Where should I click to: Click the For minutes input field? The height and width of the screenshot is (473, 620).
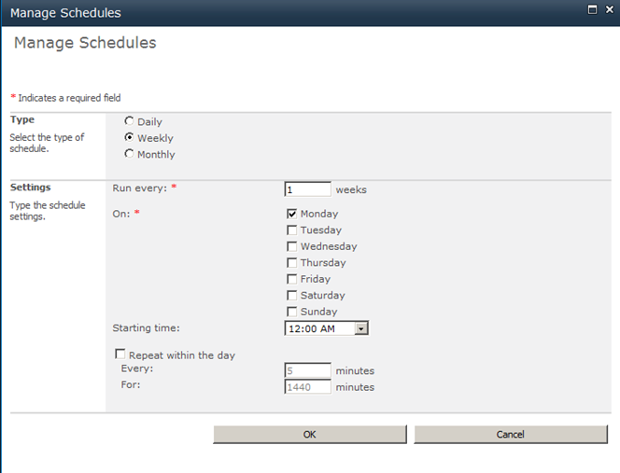(307, 386)
